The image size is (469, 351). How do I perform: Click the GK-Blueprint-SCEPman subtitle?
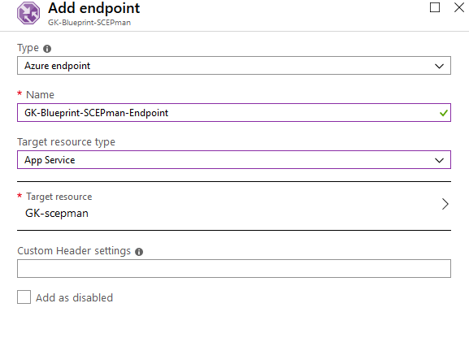coord(89,23)
